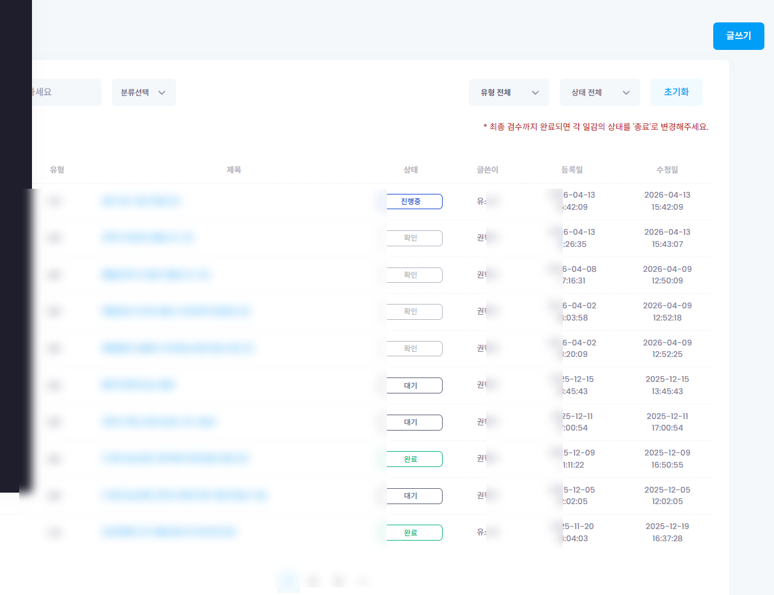
Task: Click the 상태 column header
Action: pos(411,170)
